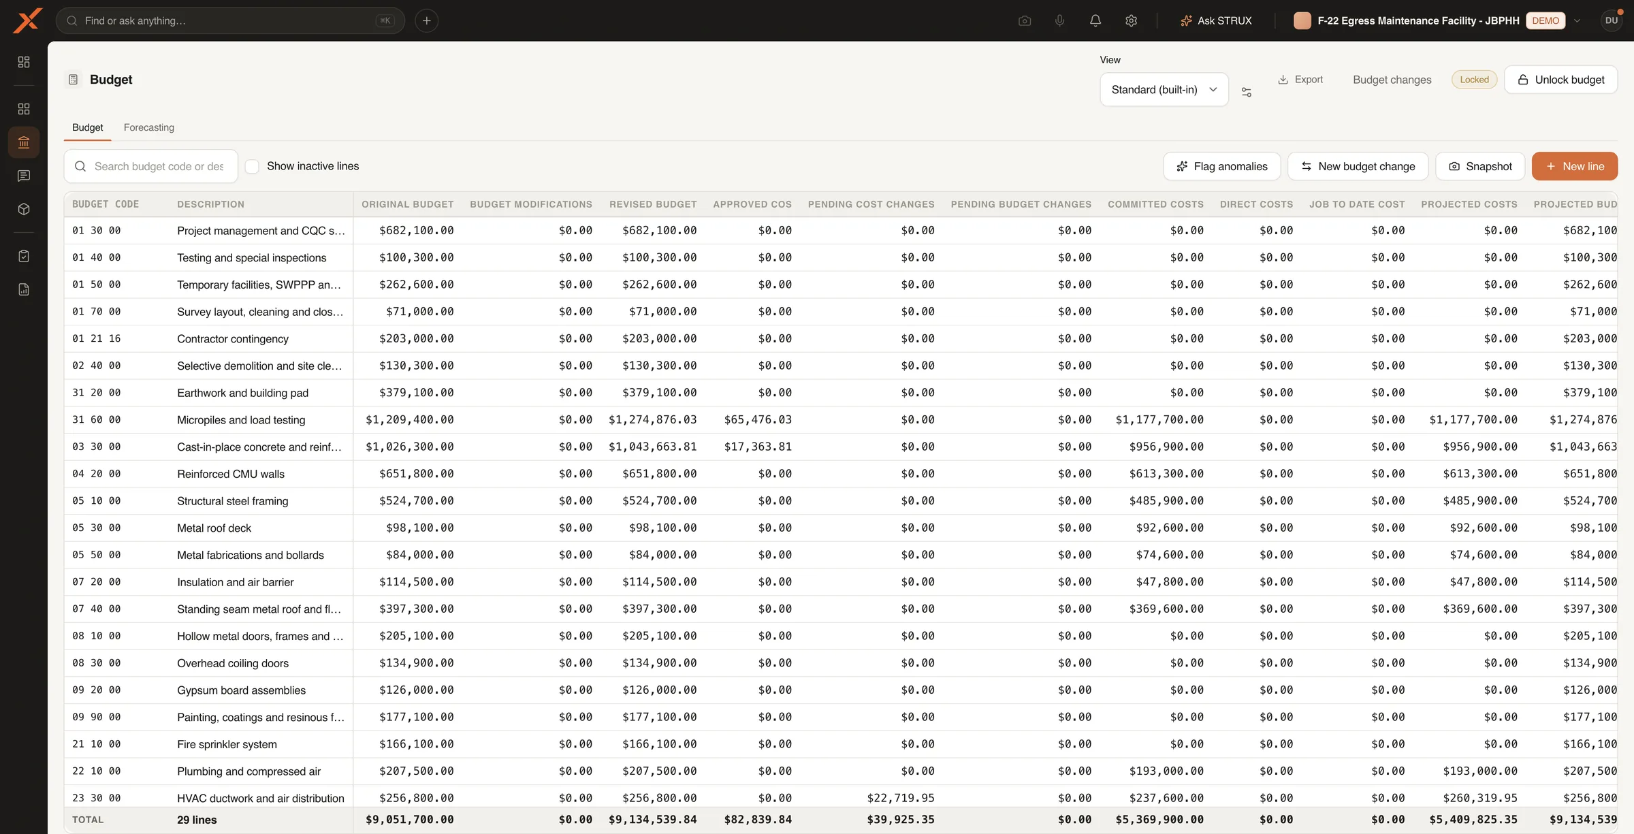Click the $9,051,700.00 total original budget
Viewport: 1634px width, 834px height.
pyautogui.click(x=410, y=820)
